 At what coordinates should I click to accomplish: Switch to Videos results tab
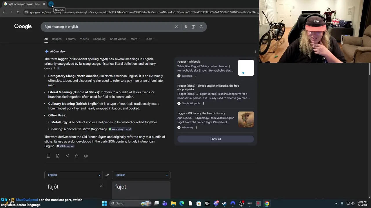coord(84,39)
